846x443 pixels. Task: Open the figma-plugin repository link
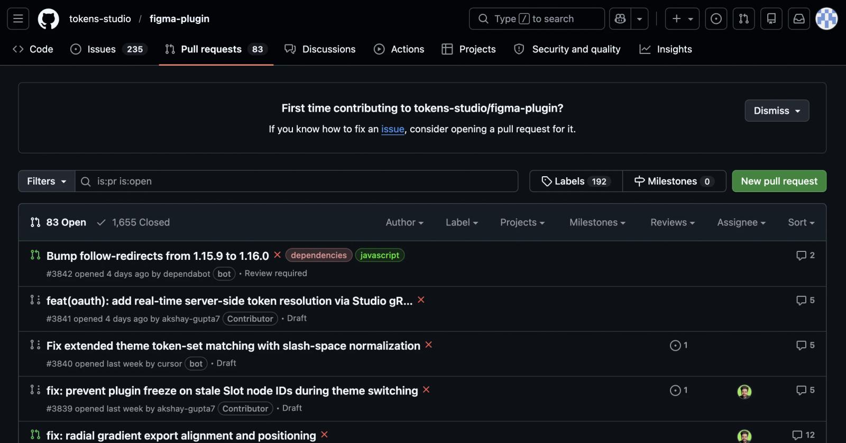(179, 19)
